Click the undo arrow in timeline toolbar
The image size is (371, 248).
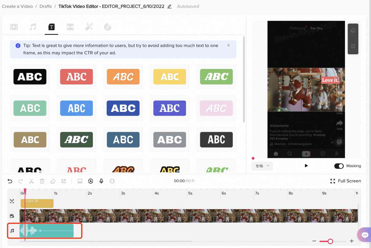tap(10, 181)
